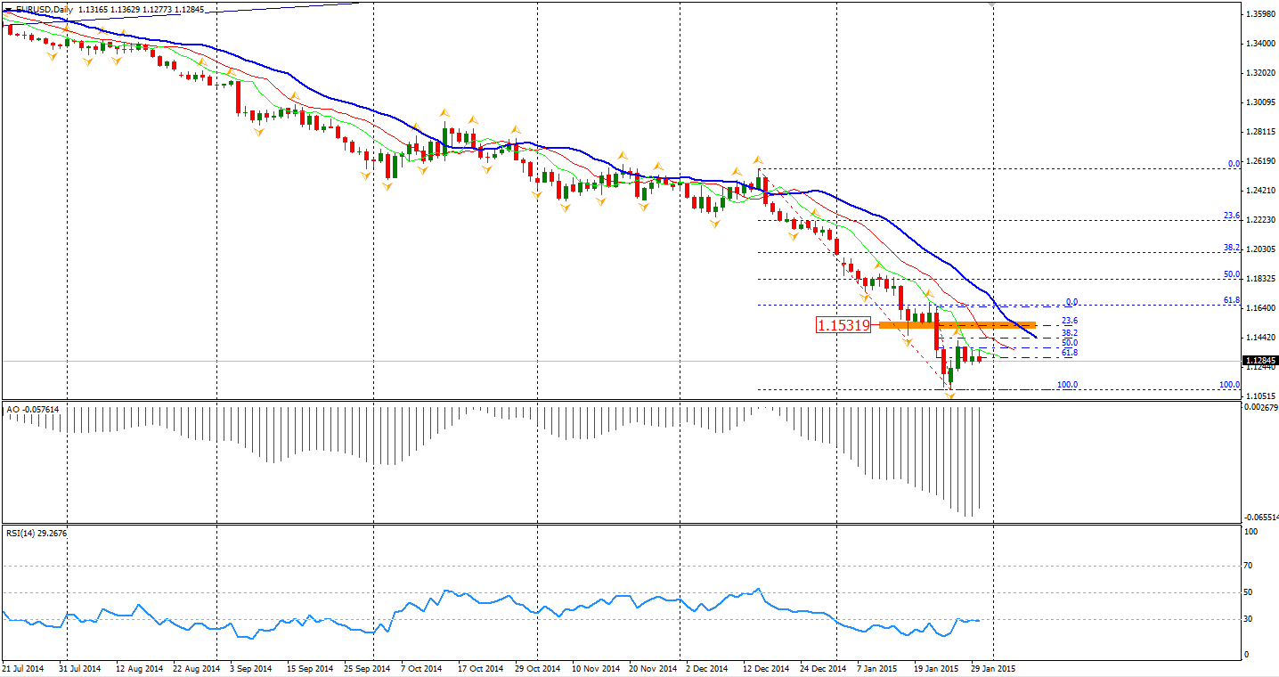Click the RSI scale value 70
The image size is (1279, 677).
pos(1250,566)
